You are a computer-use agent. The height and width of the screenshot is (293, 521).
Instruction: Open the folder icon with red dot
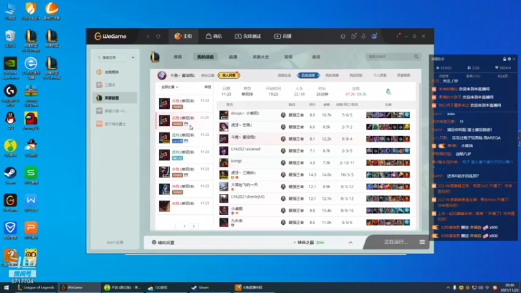pyautogui.click(x=354, y=36)
